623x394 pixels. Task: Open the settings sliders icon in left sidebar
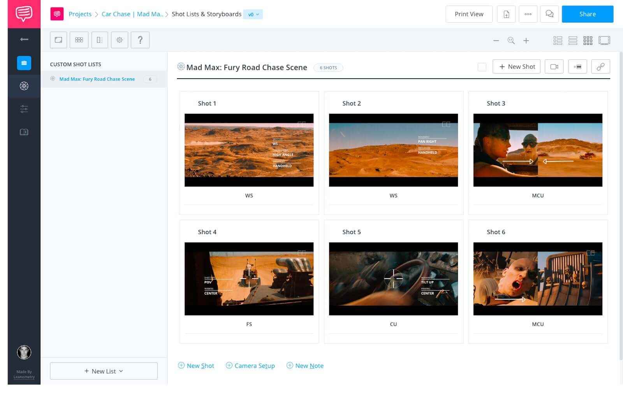[x=24, y=109]
